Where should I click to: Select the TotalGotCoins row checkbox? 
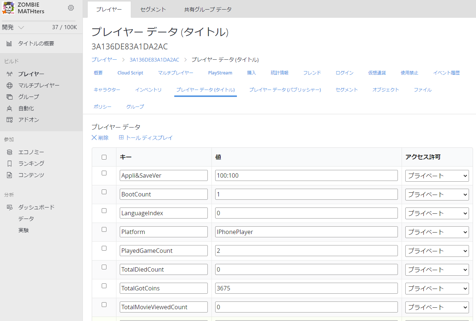pos(104,286)
